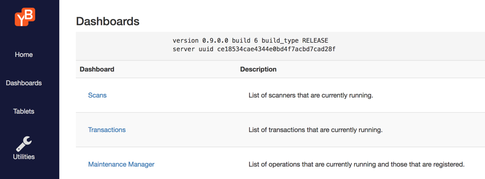Open Dashboards from the sidebar

[x=24, y=83]
